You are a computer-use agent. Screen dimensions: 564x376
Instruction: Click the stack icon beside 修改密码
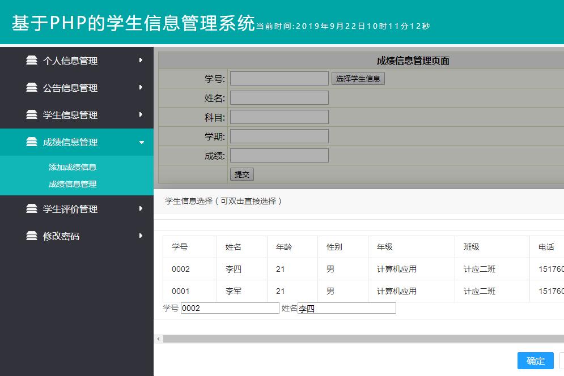pos(32,236)
